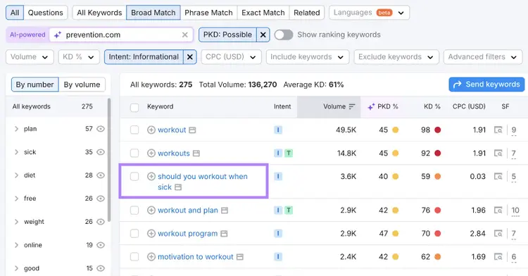Screen dimensions: 528x276
Task: Expand the 'weight' keyword group
Action: click(16, 222)
